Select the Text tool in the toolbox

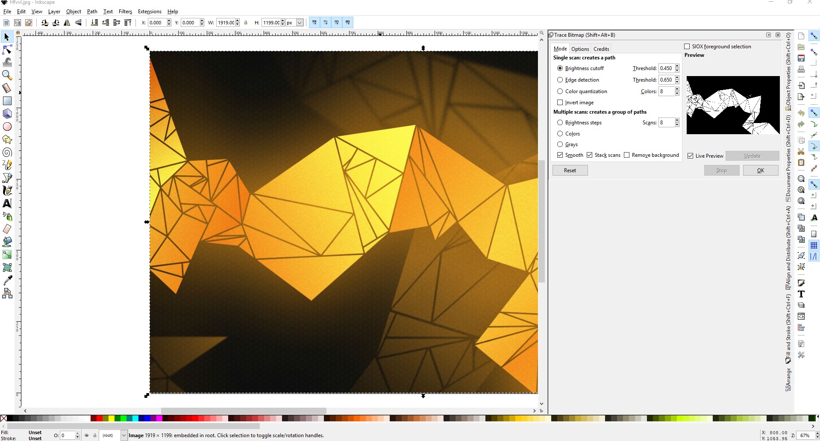[x=7, y=203]
